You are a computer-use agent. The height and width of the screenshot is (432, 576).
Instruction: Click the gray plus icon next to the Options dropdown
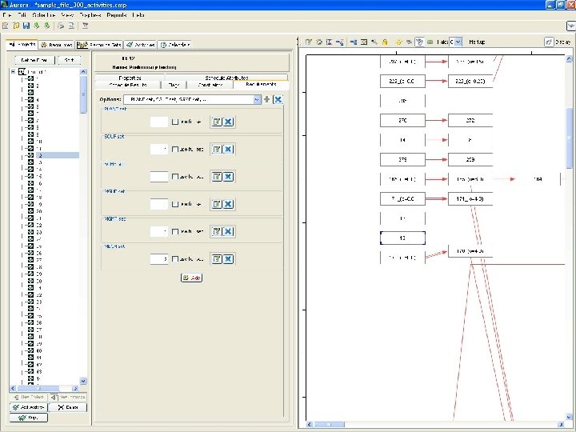266,99
